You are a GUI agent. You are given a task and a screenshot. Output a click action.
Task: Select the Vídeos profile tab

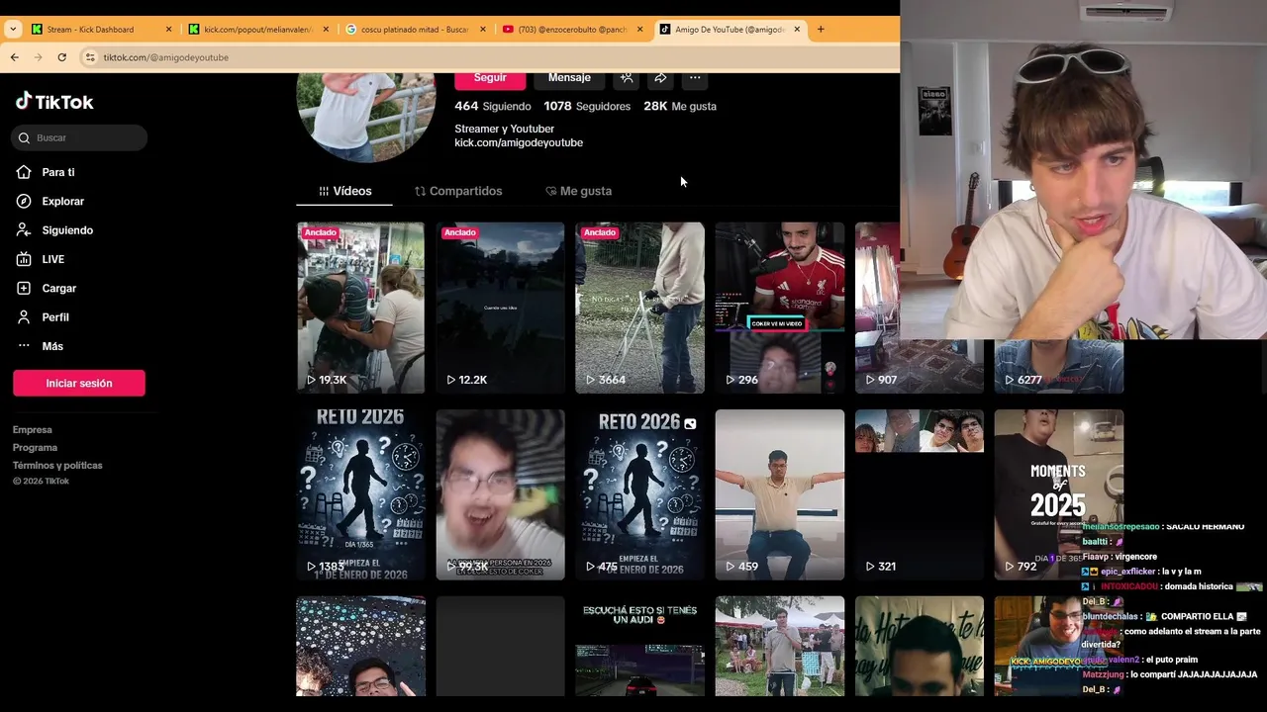coord(344,191)
